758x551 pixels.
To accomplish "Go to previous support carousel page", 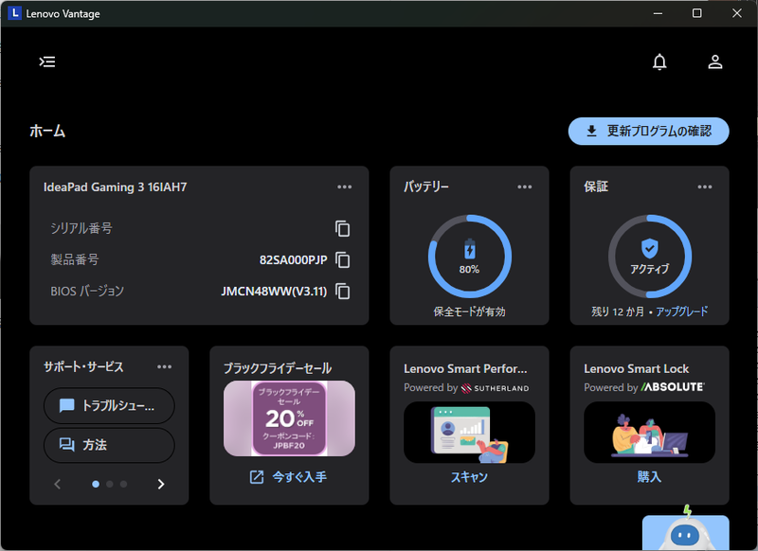I will pos(58,484).
